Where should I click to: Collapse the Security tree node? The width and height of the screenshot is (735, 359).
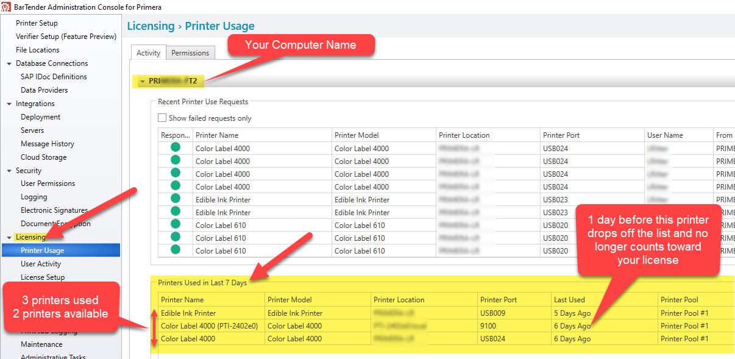click(9, 171)
